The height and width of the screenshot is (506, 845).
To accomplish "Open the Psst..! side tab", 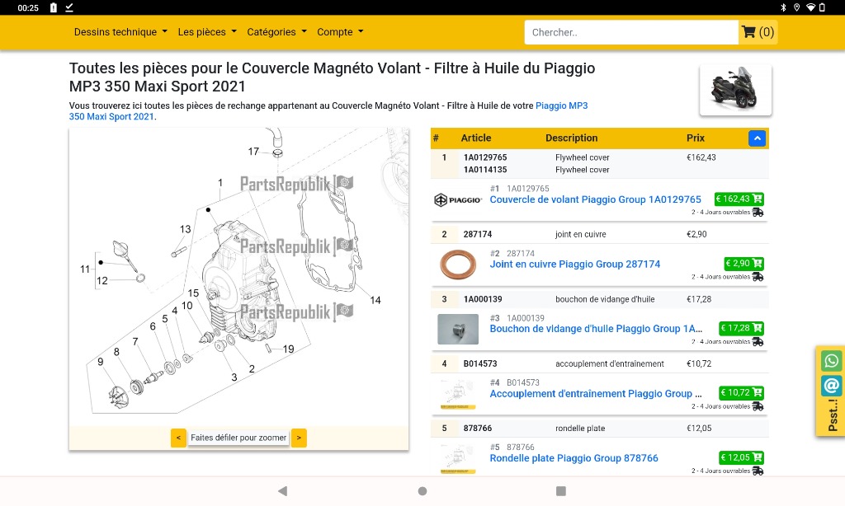I will 833,415.
